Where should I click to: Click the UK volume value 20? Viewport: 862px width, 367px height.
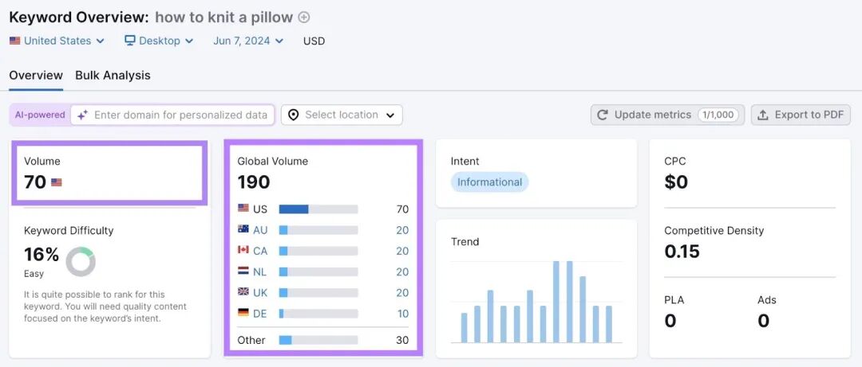point(402,292)
